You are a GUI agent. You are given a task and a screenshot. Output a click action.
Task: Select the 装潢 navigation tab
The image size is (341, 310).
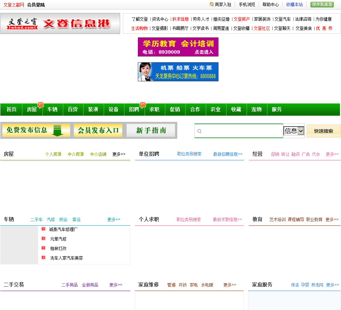[x=93, y=109]
